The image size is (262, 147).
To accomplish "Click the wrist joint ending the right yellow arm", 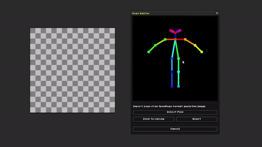I will coord(202,52).
